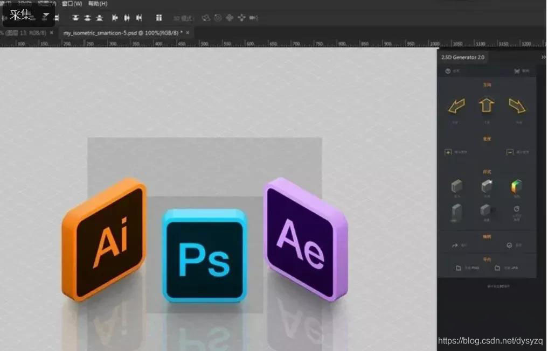Decrease thickness with the minus icon

510,152
